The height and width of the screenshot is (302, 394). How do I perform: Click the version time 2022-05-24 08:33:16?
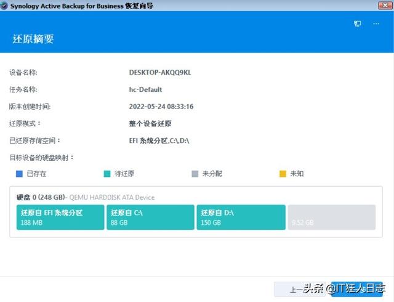(x=161, y=107)
